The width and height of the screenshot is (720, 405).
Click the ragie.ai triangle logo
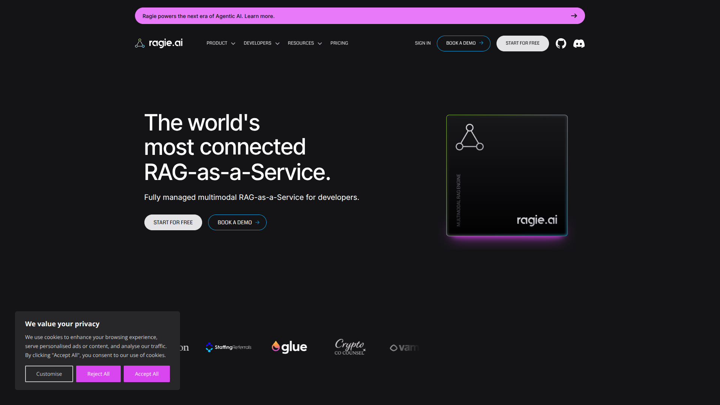tap(140, 43)
